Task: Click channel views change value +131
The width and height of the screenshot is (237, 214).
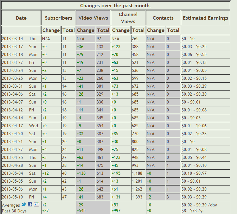Action: point(116,197)
